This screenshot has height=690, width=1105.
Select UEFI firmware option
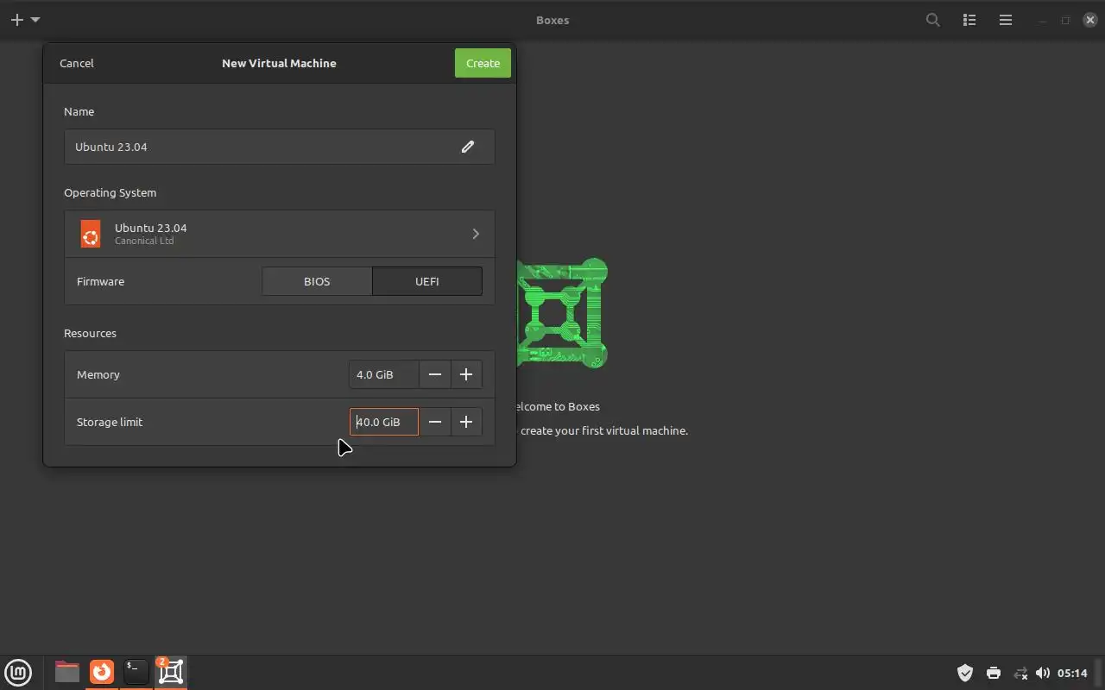pyautogui.click(x=427, y=281)
